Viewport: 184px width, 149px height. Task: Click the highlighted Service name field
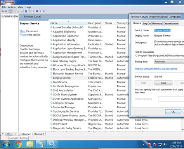tap(162, 30)
